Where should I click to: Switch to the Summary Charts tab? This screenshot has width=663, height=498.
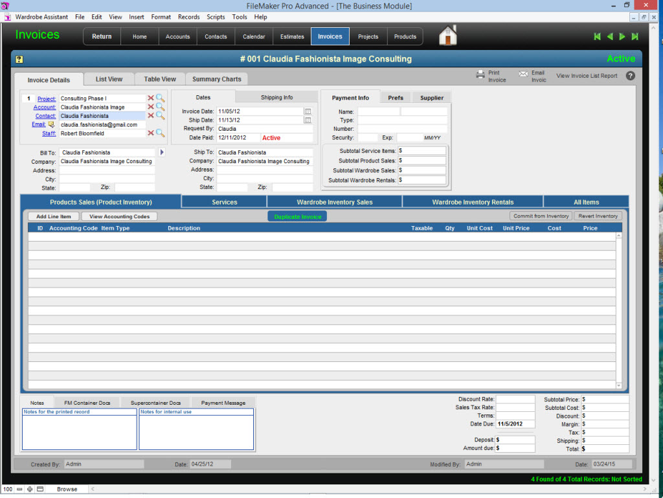tap(216, 79)
